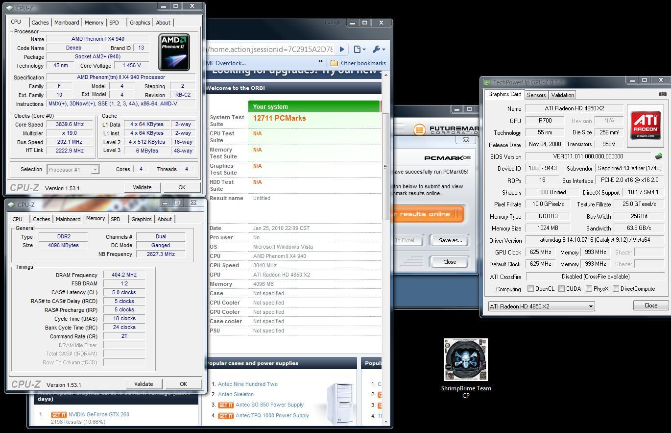This screenshot has width=671, height=433.
Task: Click the GPU-Z Driver Version field
Action: coord(595,240)
